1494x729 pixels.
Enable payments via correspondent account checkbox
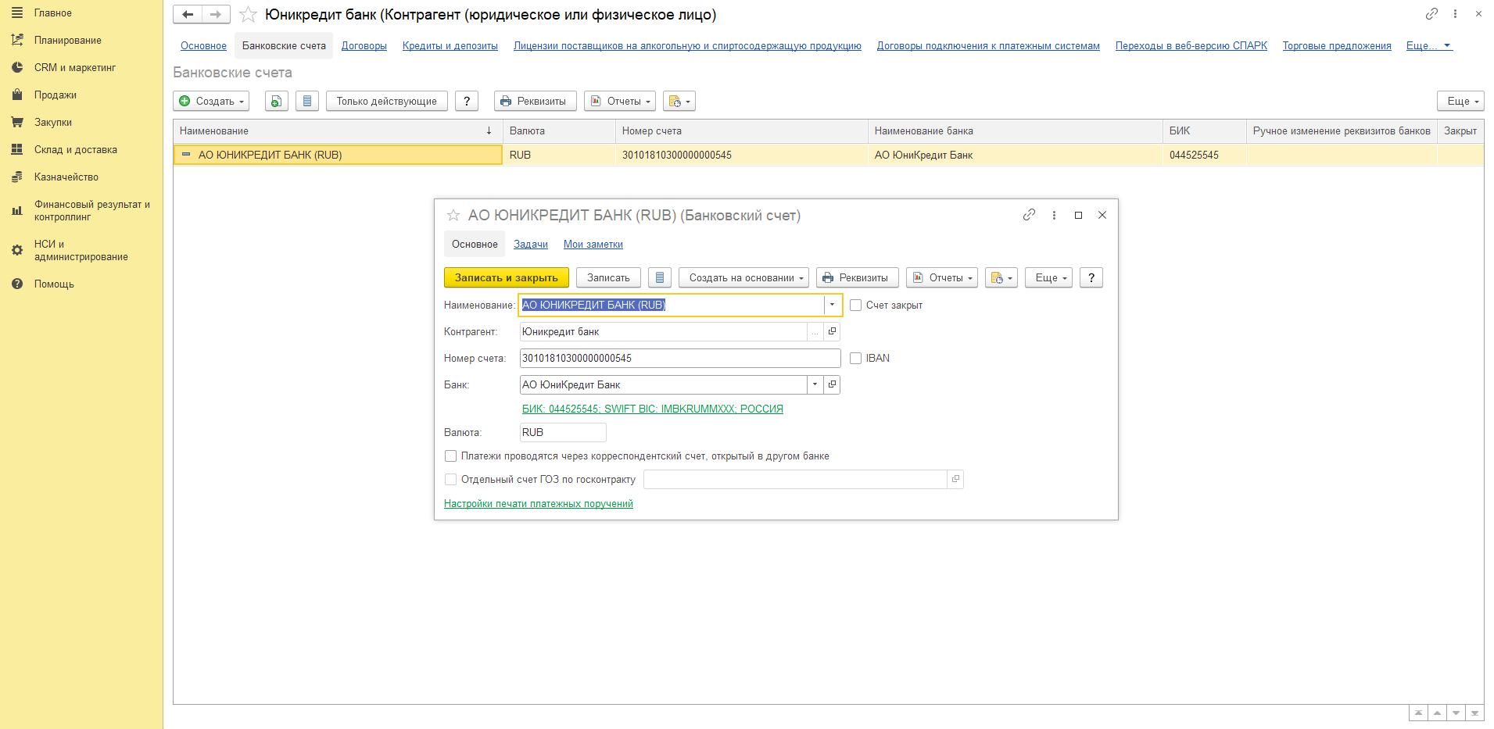[x=451, y=456]
